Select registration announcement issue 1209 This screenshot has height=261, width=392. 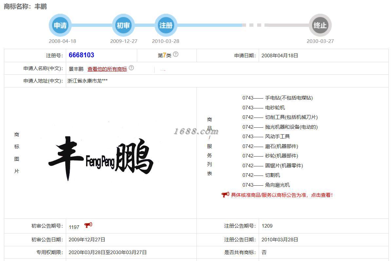pos(267,226)
